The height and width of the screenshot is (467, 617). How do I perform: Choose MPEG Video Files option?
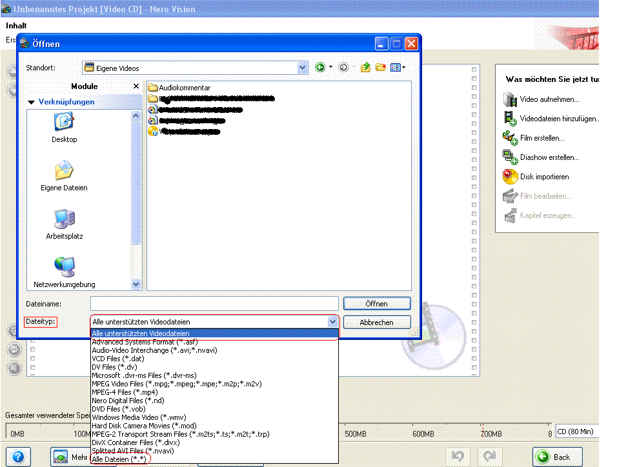[x=214, y=384]
